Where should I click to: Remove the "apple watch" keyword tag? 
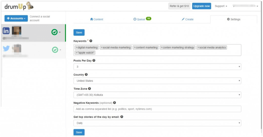pos(76,53)
